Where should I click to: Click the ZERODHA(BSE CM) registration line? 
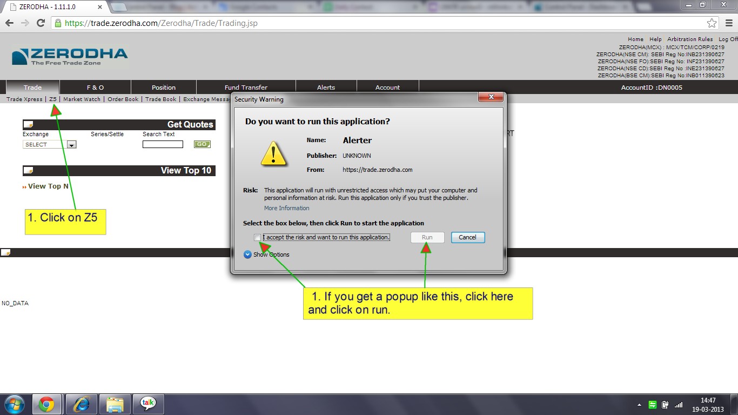pos(661,76)
